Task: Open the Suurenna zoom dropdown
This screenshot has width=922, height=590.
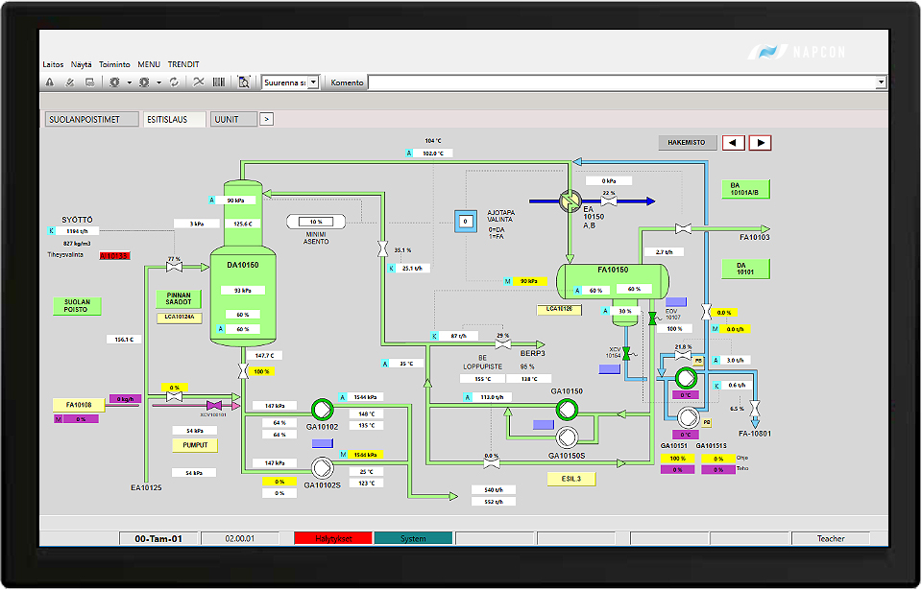Action: (x=313, y=83)
